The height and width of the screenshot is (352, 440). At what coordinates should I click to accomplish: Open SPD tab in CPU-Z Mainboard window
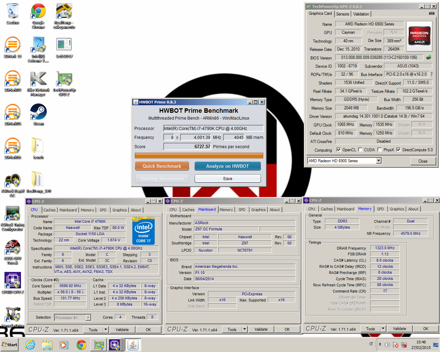tap(242, 210)
